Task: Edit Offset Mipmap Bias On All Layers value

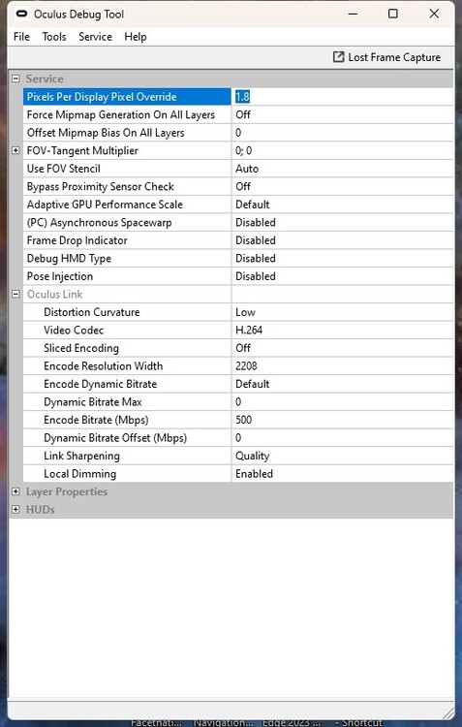Action: coord(342,133)
